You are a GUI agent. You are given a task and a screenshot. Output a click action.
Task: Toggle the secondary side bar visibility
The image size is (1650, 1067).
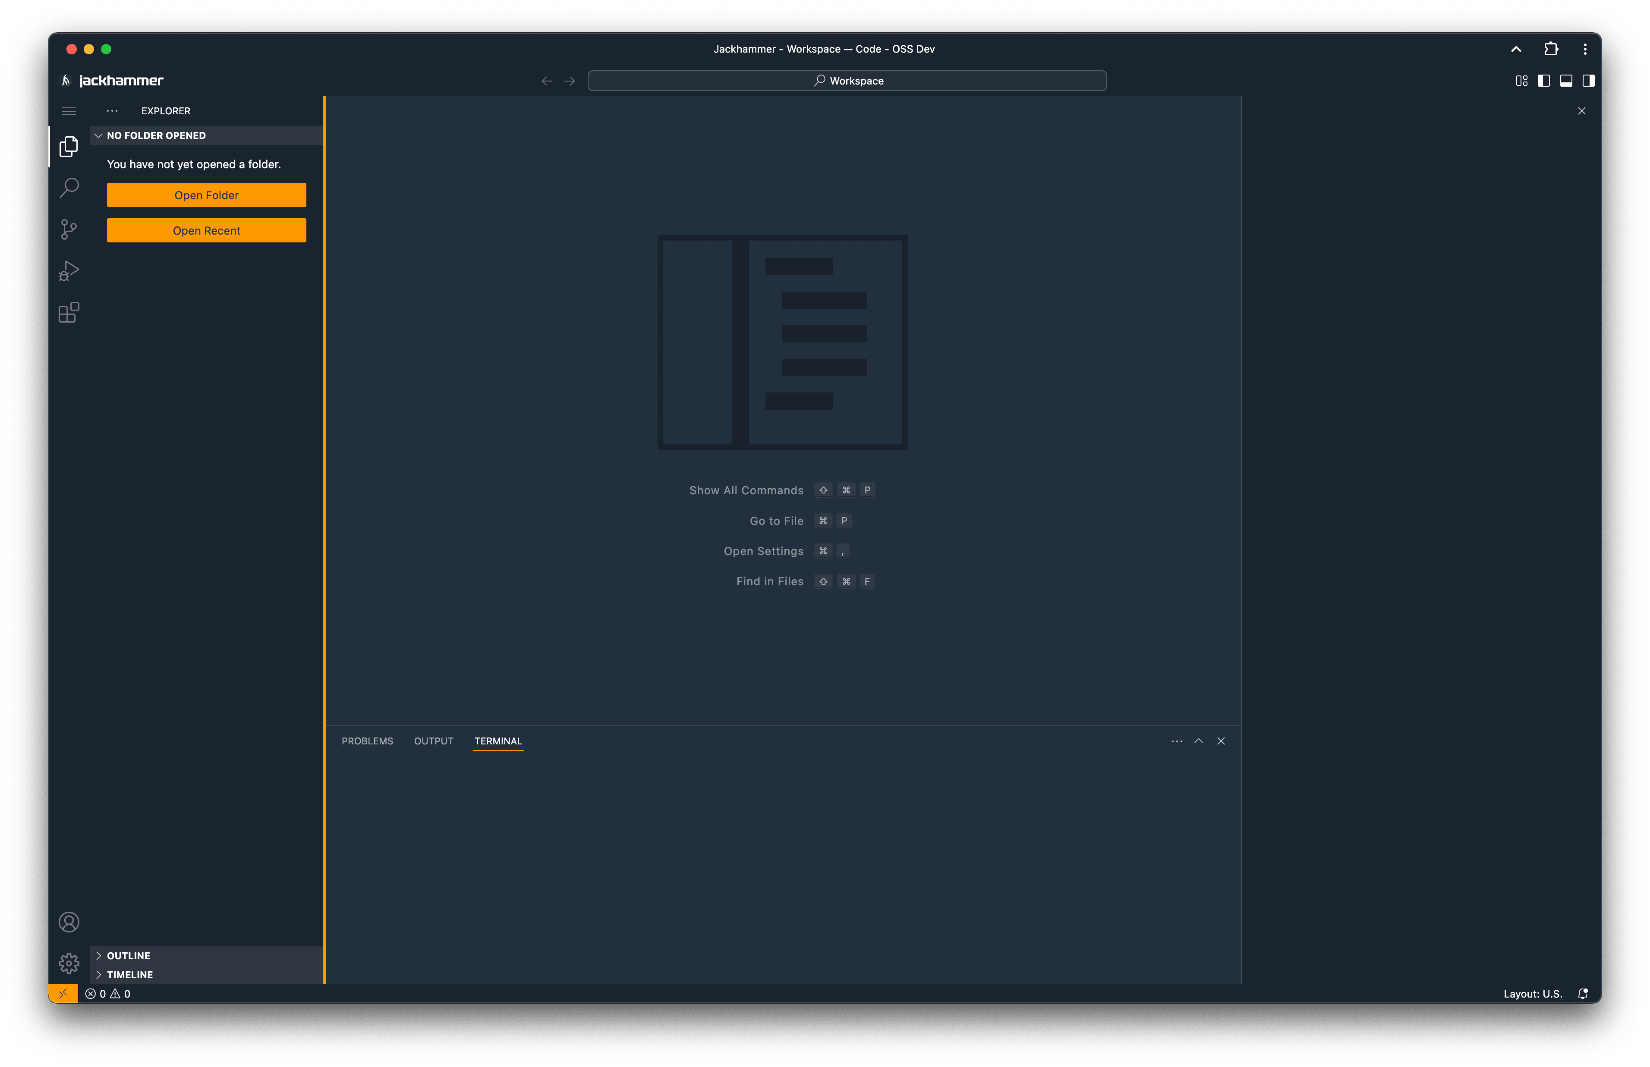pos(1588,81)
